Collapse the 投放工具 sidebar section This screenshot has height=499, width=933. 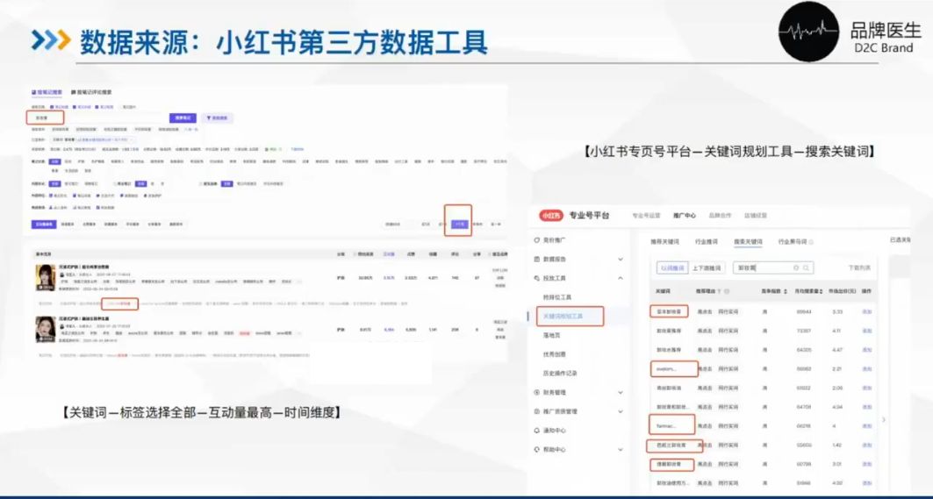(x=620, y=278)
